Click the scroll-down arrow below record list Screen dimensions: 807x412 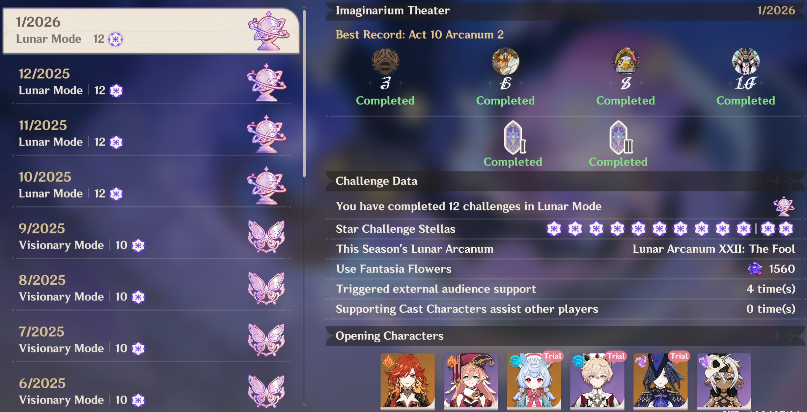304,404
